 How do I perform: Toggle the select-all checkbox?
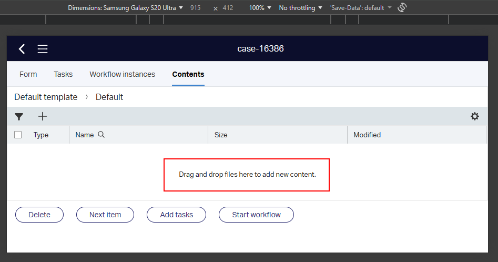(18, 135)
